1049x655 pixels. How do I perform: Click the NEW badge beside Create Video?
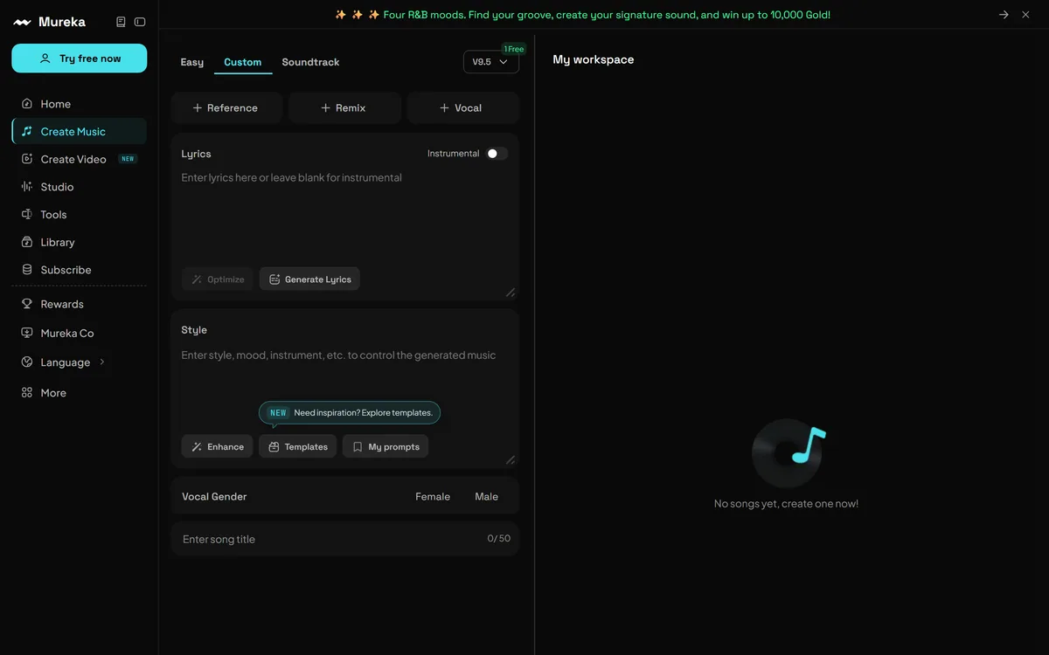(x=128, y=159)
